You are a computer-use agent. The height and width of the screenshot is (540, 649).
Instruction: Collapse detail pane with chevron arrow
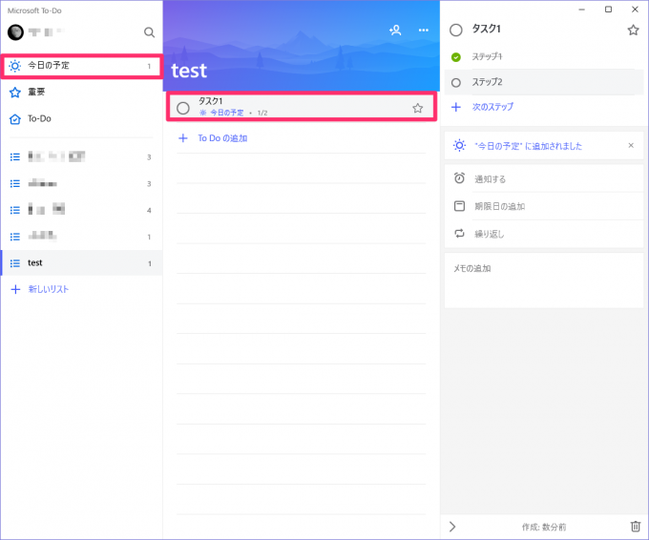click(452, 527)
